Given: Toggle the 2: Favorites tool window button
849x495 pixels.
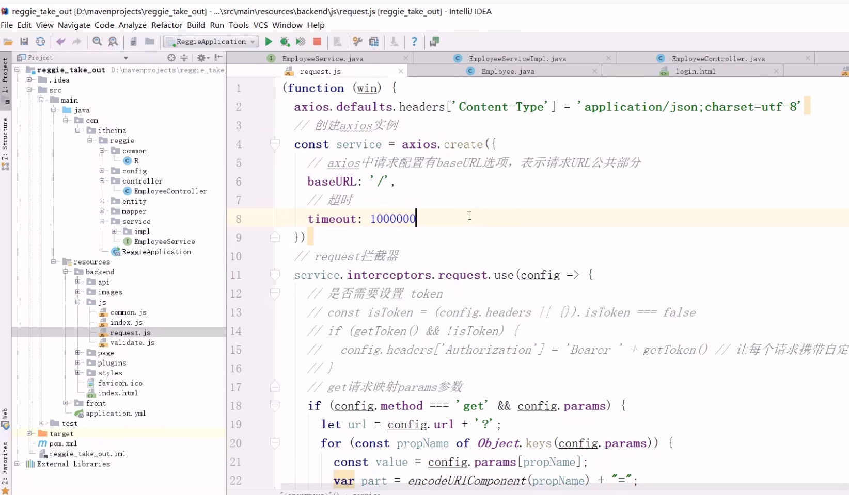Looking at the screenshot, I should [6, 468].
